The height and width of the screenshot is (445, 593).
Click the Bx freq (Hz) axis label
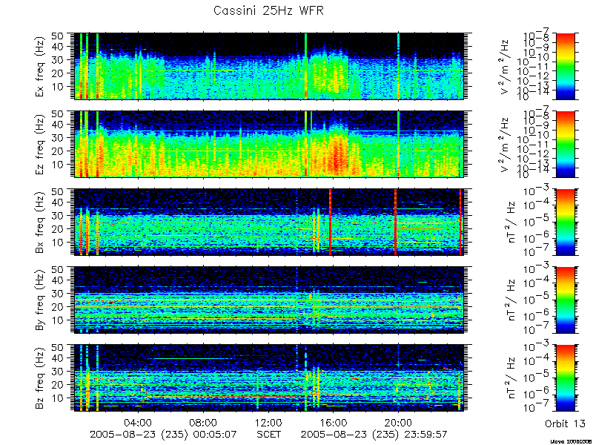click(x=40, y=222)
